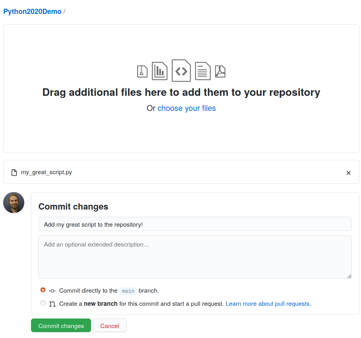The width and height of the screenshot is (361, 338).
Task: Select the code file icon
Action: (x=181, y=70)
